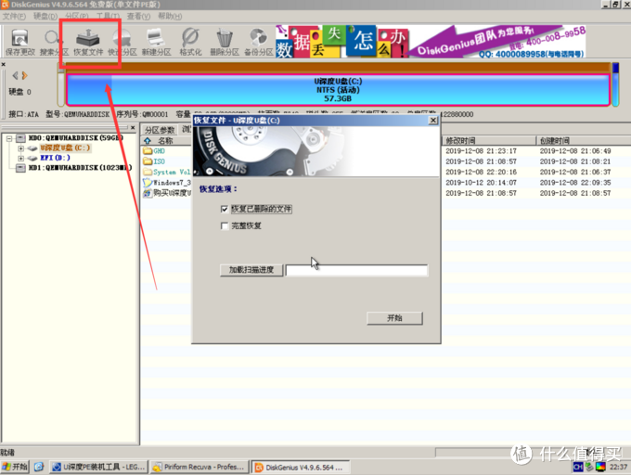Close the disk tree side panel
This screenshot has width=631, height=475.
click(133, 127)
